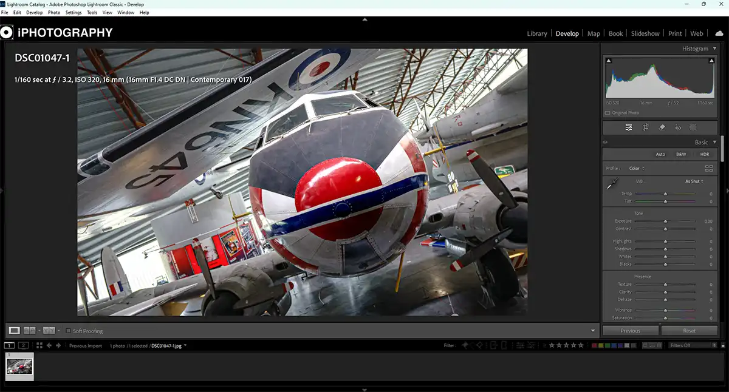The height and width of the screenshot is (392, 729).
Task: Enable Soft Proofing
Action: click(68, 331)
